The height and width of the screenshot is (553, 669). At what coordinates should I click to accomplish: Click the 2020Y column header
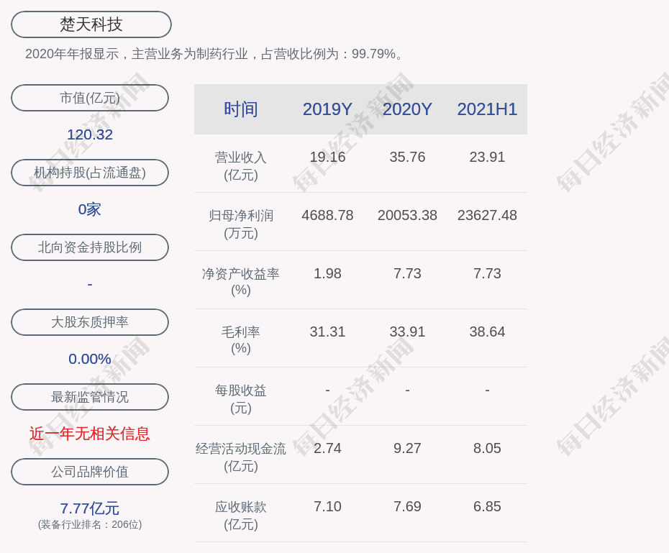pos(407,109)
